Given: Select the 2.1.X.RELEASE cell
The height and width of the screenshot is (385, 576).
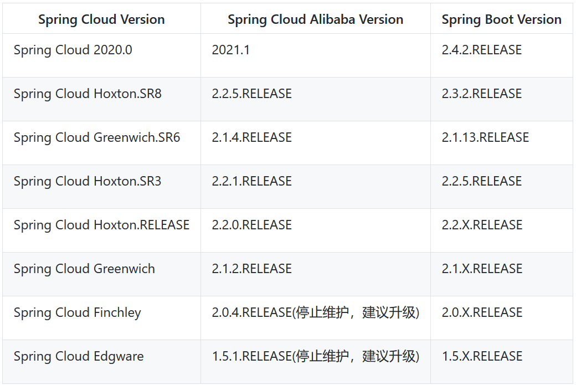Looking at the screenshot, I should (x=501, y=274).
